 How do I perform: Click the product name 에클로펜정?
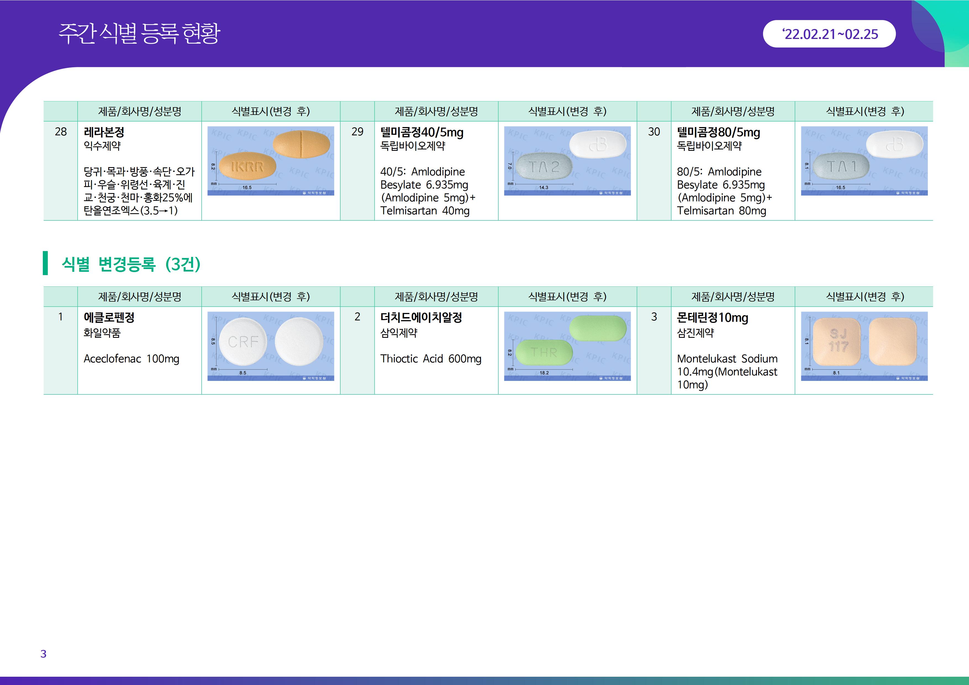coord(109,317)
